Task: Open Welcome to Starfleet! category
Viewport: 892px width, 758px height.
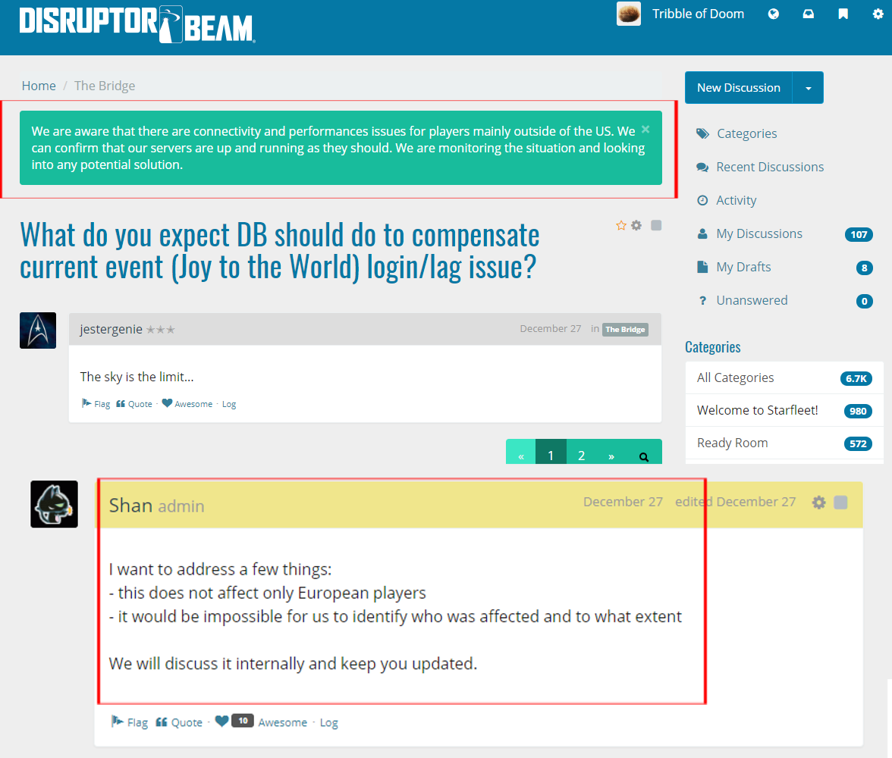Action: click(784, 411)
